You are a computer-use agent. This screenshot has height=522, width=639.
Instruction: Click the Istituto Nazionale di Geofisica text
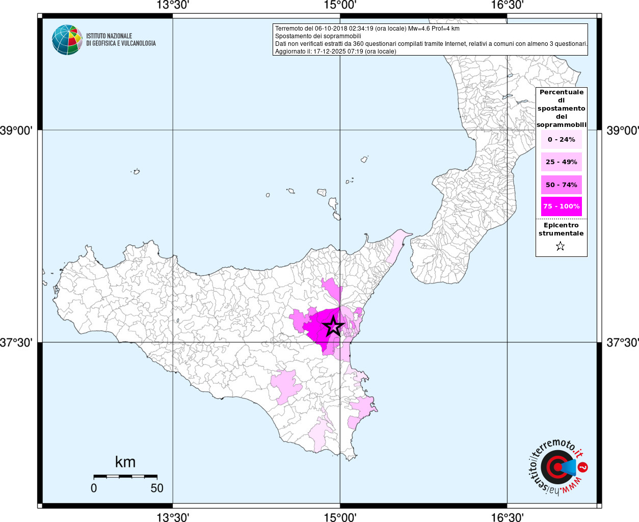tap(121, 40)
